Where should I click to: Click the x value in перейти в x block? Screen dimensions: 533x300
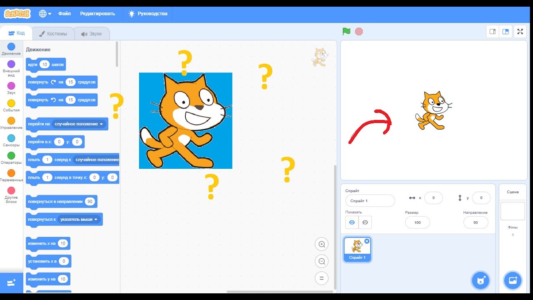(59, 142)
